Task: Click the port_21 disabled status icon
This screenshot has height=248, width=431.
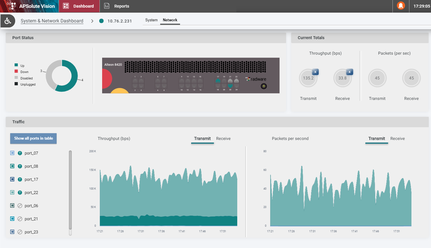Action: coord(20,219)
